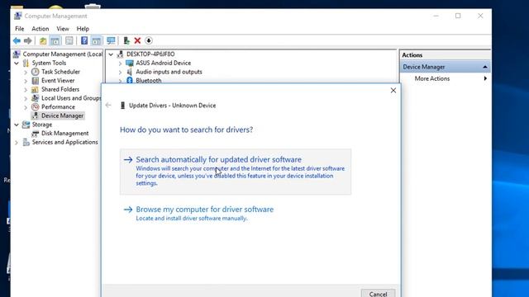Click the Local Users and Groups icon
This screenshot has width=529, height=297.
(x=35, y=98)
